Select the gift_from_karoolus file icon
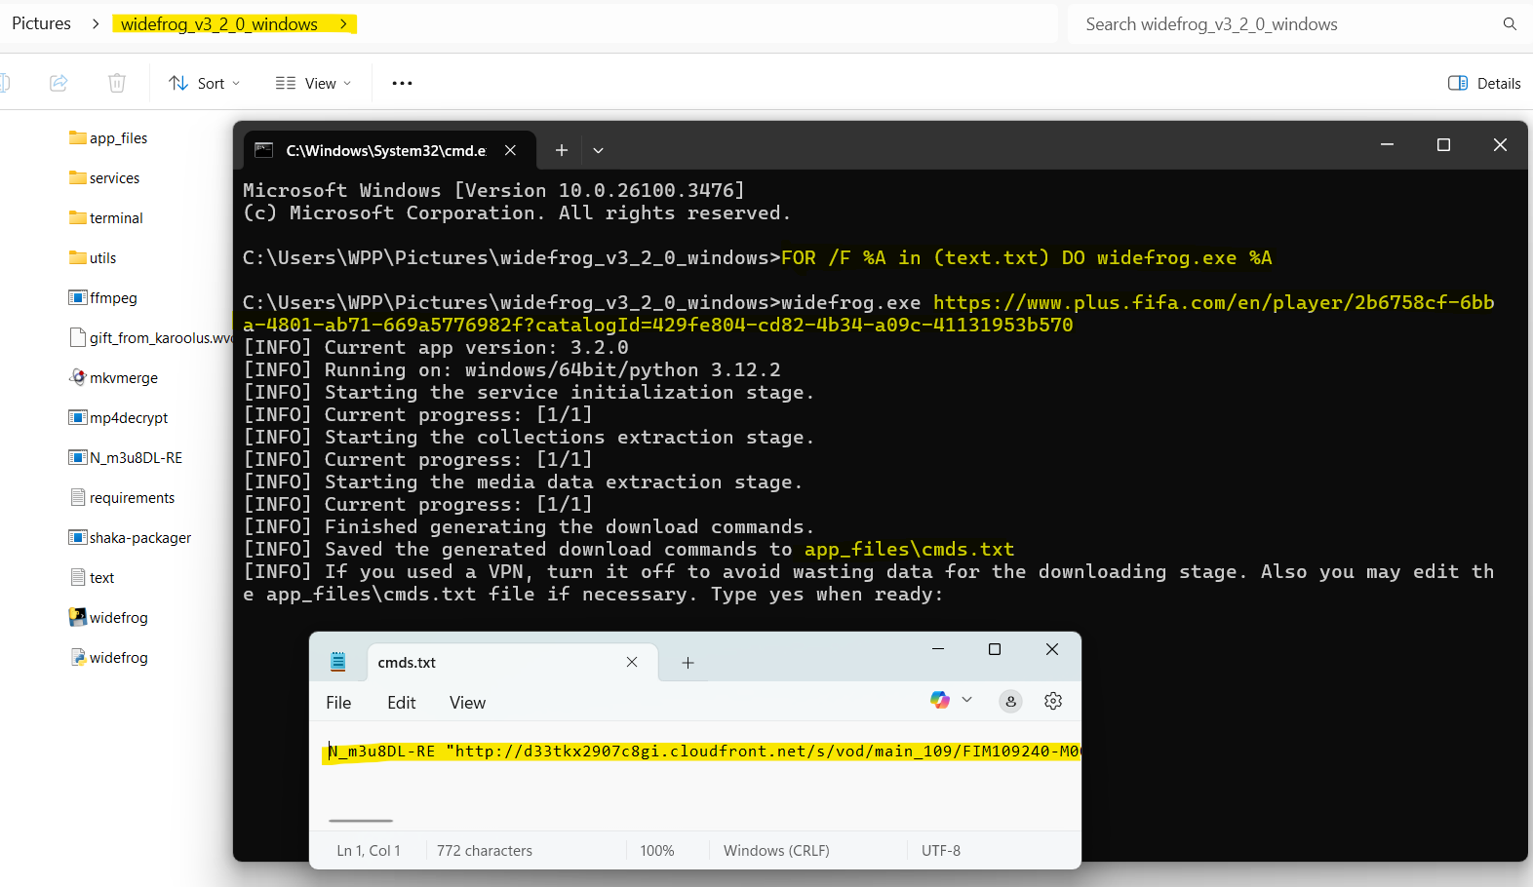 pyautogui.click(x=78, y=337)
